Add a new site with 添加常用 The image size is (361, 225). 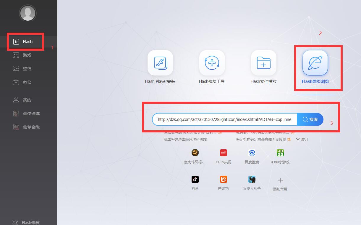(x=280, y=184)
